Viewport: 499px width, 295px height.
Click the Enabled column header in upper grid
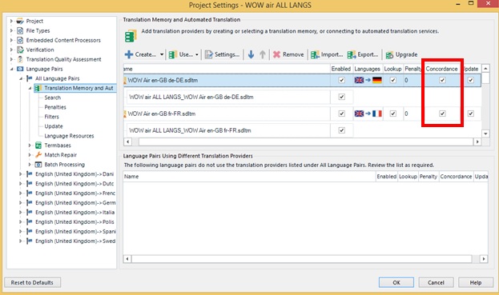tap(341, 69)
